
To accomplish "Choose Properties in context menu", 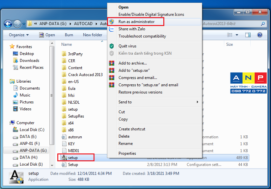I will [x=155, y=153].
